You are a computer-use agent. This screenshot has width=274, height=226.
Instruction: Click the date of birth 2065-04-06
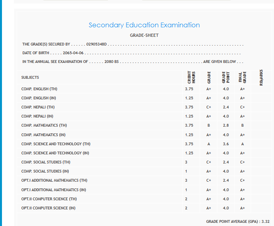pyautogui.click(x=73, y=53)
